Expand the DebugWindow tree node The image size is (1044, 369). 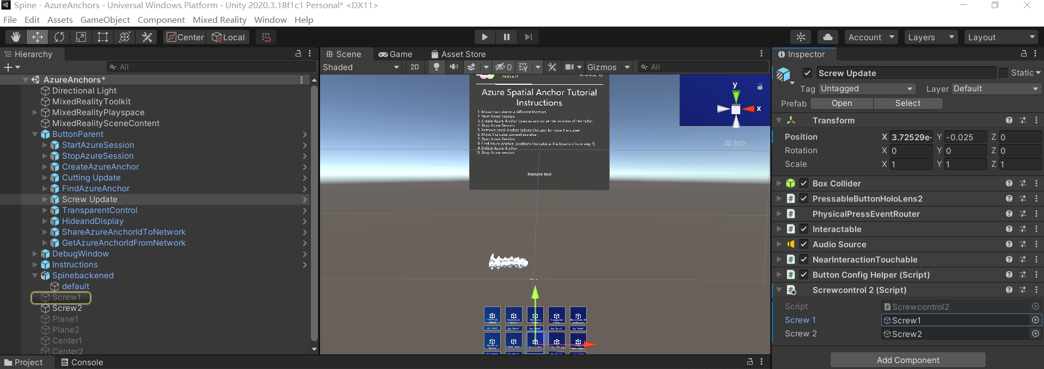pyautogui.click(x=35, y=254)
